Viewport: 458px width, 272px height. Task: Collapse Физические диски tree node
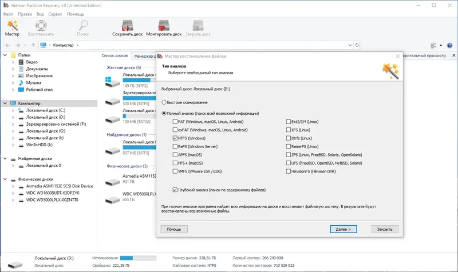pos(5,179)
